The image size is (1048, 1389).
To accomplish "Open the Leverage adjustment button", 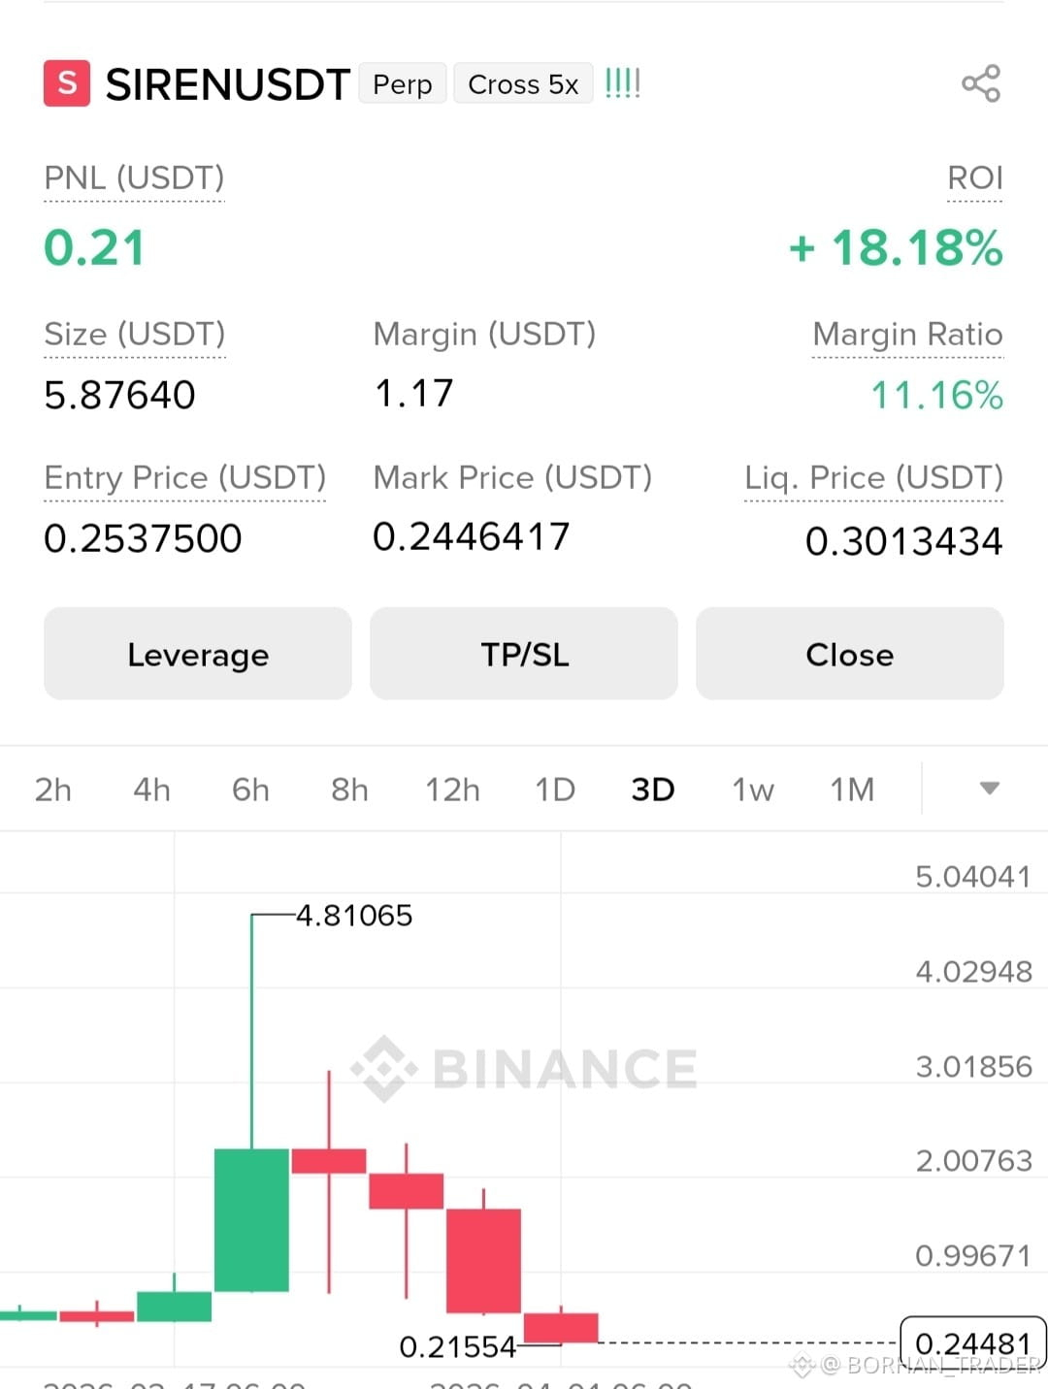I will pos(198,654).
